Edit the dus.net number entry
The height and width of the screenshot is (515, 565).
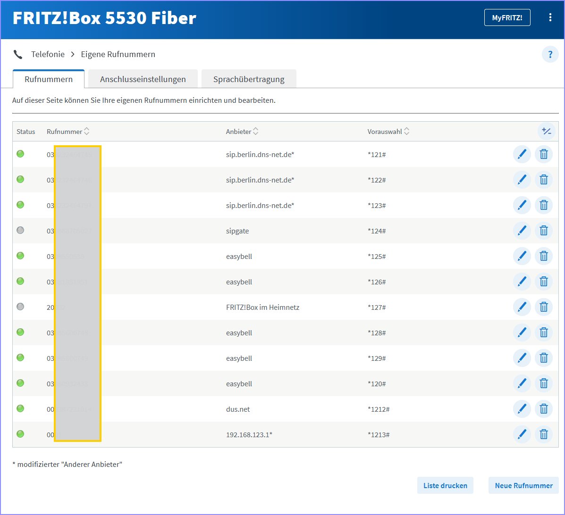pyautogui.click(x=522, y=409)
